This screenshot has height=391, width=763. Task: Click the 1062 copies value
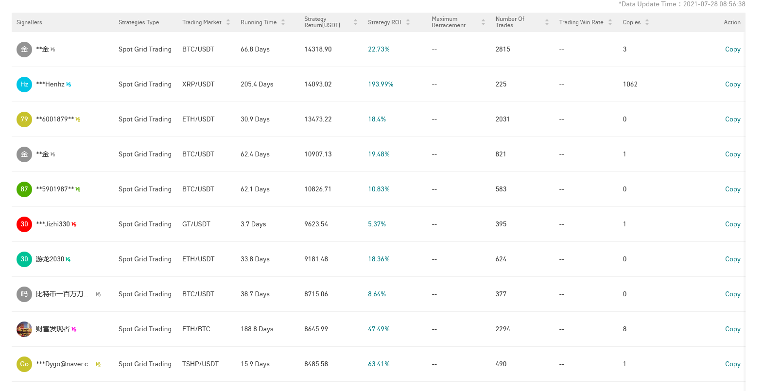(x=630, y=85)
